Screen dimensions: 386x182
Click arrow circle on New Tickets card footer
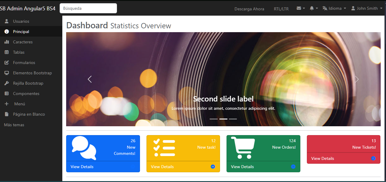[x=373, y=158]
